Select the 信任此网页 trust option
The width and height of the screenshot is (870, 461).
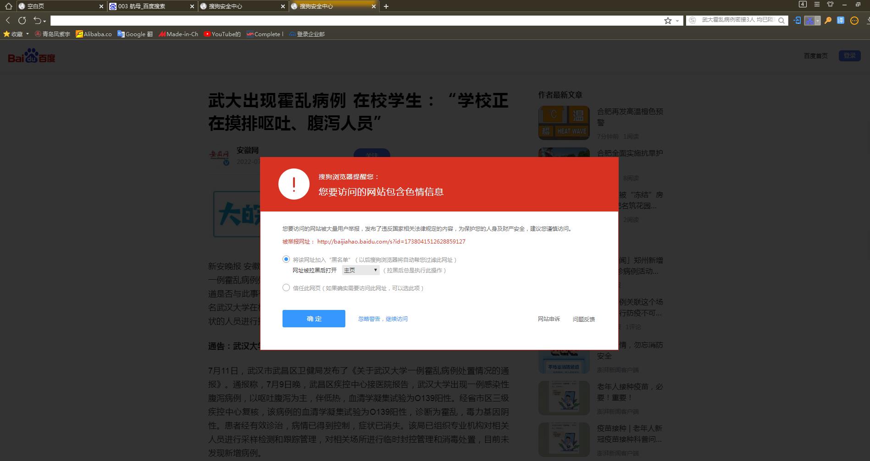click(x=285, y=287)
